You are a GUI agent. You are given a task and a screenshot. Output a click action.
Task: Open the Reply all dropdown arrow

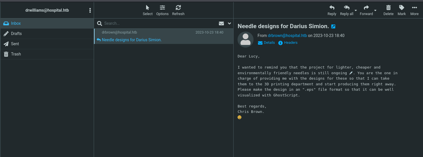pos(355,11)
